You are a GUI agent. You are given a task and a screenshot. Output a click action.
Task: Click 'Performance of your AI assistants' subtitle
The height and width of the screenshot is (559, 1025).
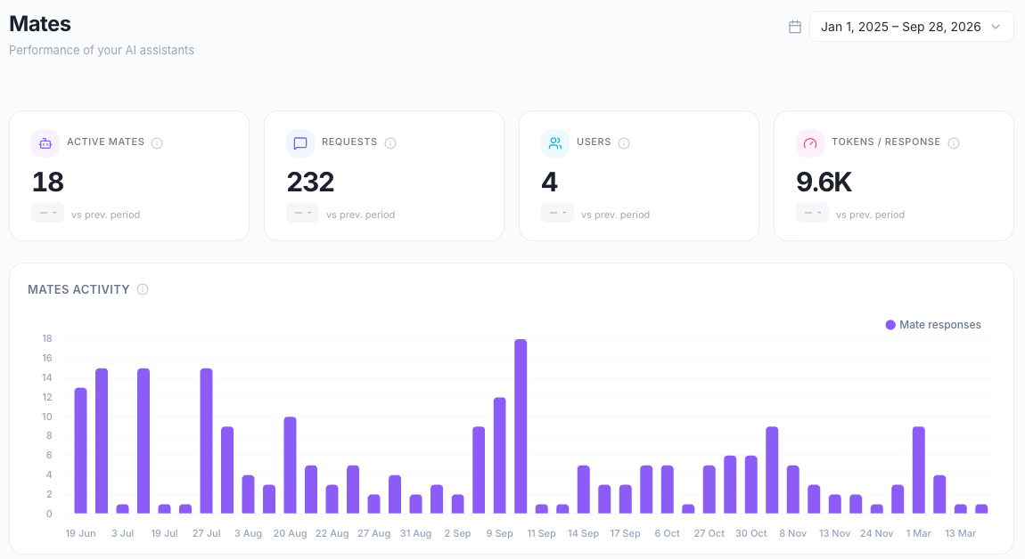(102, 50)
